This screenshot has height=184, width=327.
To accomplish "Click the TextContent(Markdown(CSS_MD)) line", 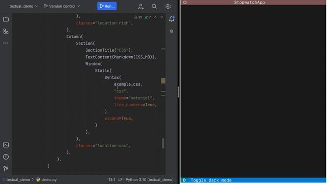I will click(121, 57).
